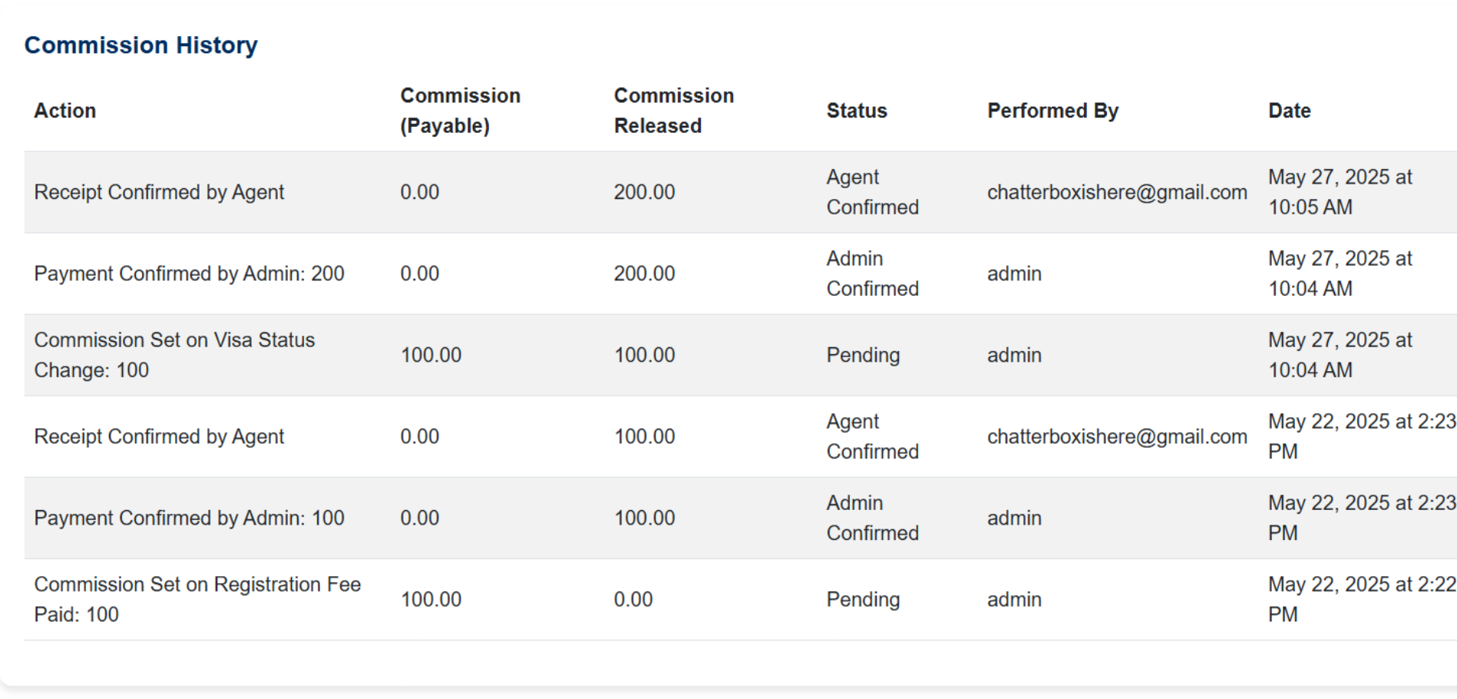Click the Commission (Payable) column header
Viewport: 1457px width, 699px height.
coord(460,111)
